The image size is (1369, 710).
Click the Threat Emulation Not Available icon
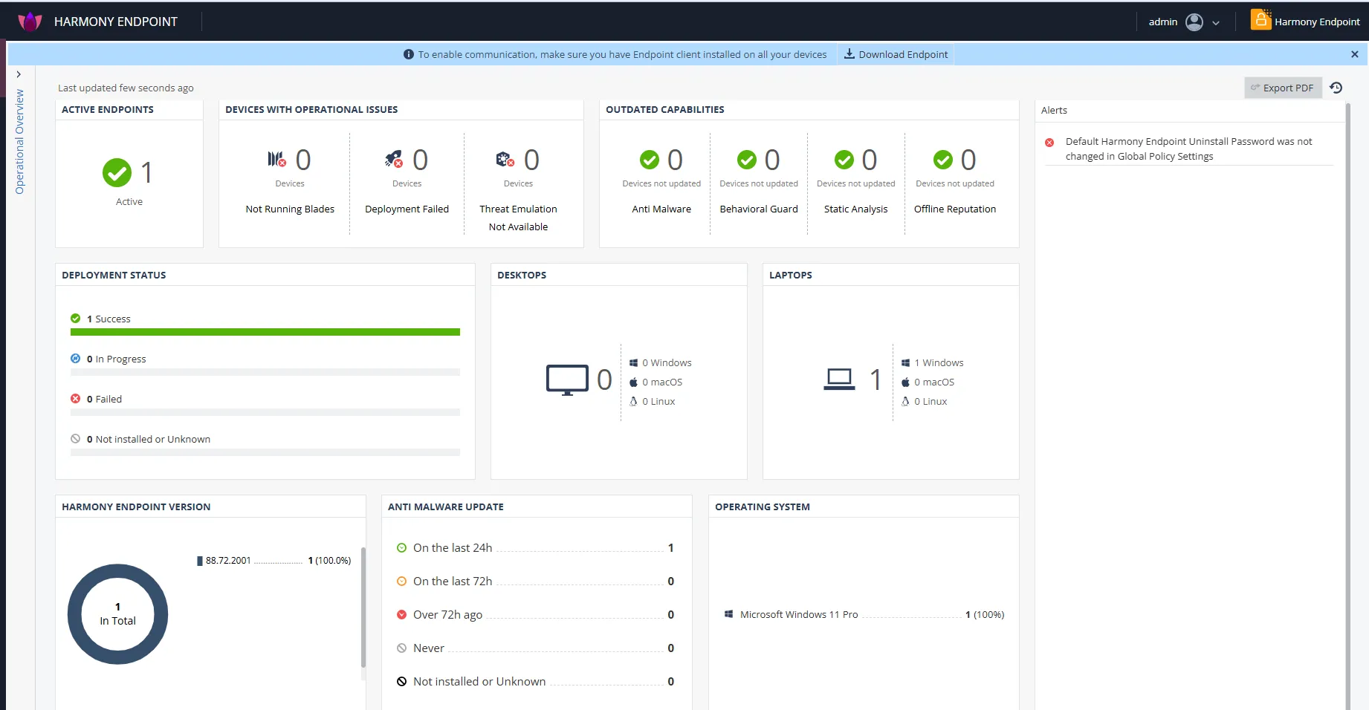pos(505,158)
